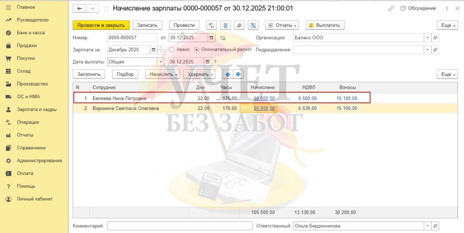The width and height of the screenshot is (464, 233).
Task: Select the Окончательный расчет radio button
Action: click(x=197, y=50)
